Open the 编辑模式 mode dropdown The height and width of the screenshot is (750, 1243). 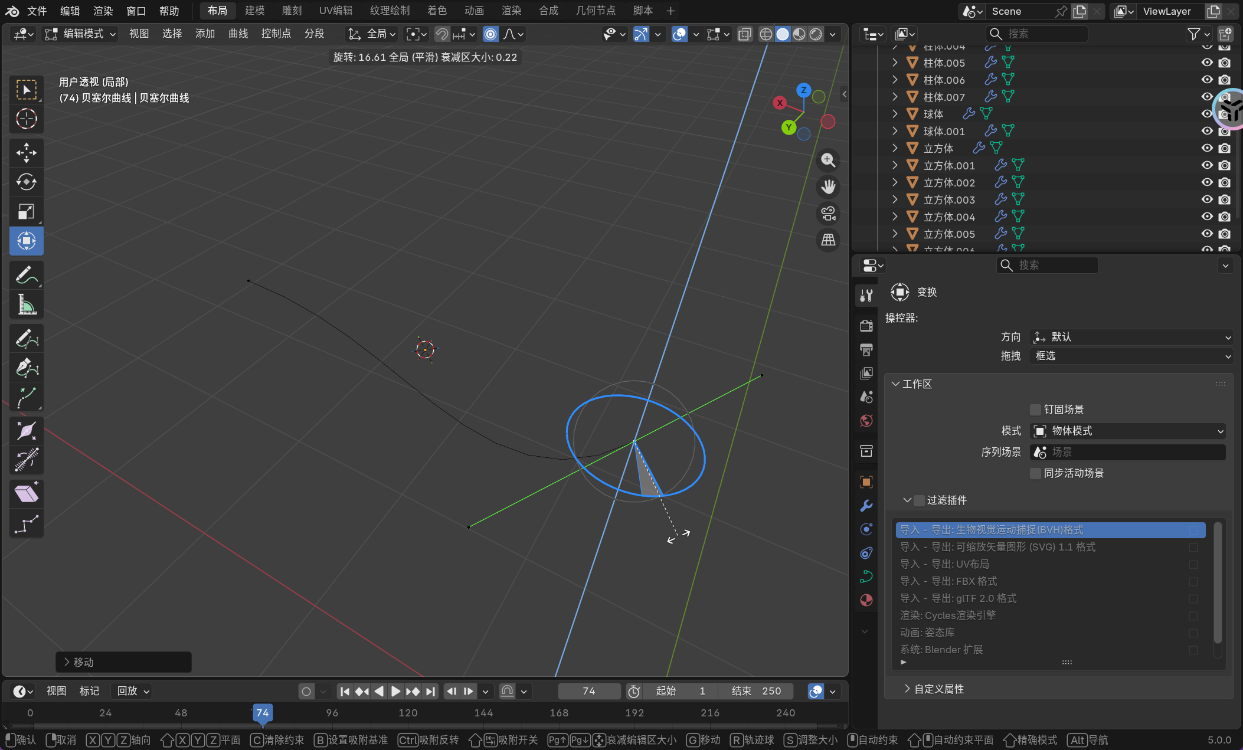coord(81,34)
